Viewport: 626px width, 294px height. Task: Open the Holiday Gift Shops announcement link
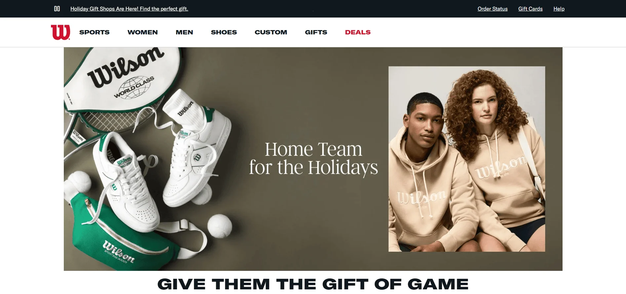(129, 9)
